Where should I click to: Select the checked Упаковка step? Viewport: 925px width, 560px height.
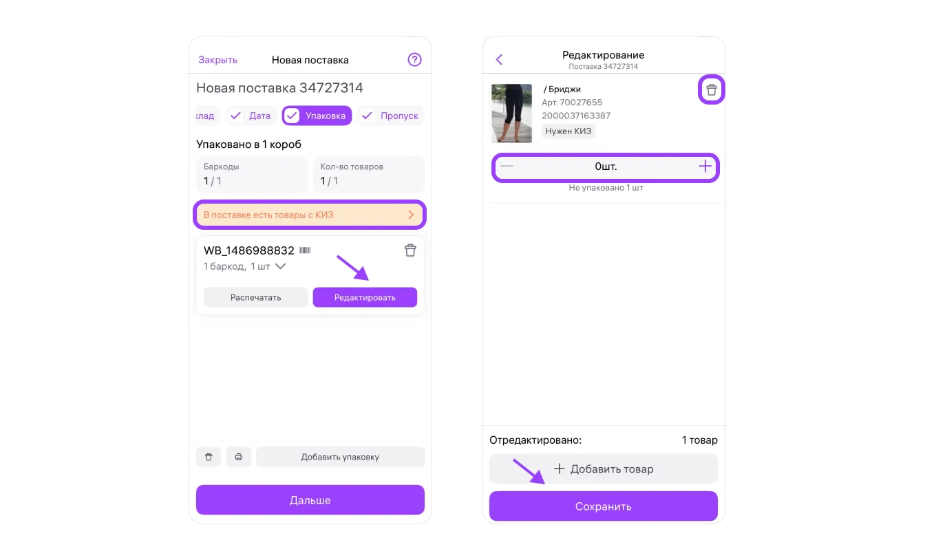pyautogui.click(x=317, y=116)
